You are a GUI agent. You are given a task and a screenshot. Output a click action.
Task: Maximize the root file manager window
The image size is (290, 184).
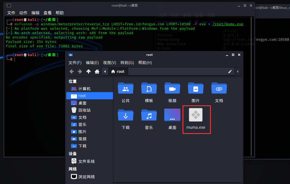233,55
